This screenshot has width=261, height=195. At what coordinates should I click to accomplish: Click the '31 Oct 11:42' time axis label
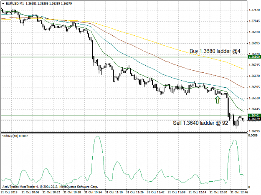coord(156,192)
